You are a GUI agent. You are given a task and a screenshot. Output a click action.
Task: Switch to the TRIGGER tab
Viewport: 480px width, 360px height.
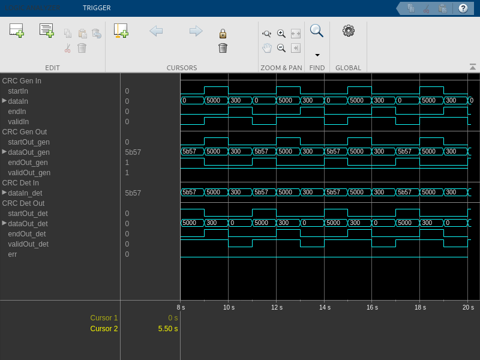coord(97,8)
